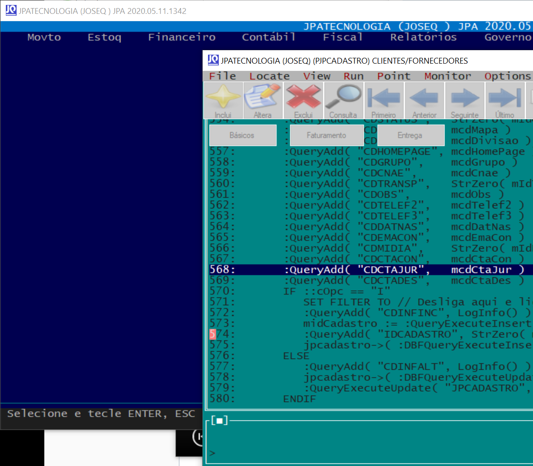Viewport: 533px width, 466px height.
Task: Select the Entrega tab
Action: coord(410,135)
